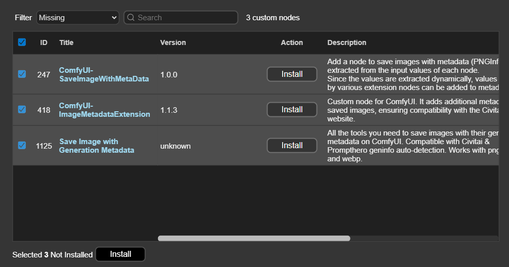Select the unknown version cell
The image size is (509, 267).
(x=175, y=146)
